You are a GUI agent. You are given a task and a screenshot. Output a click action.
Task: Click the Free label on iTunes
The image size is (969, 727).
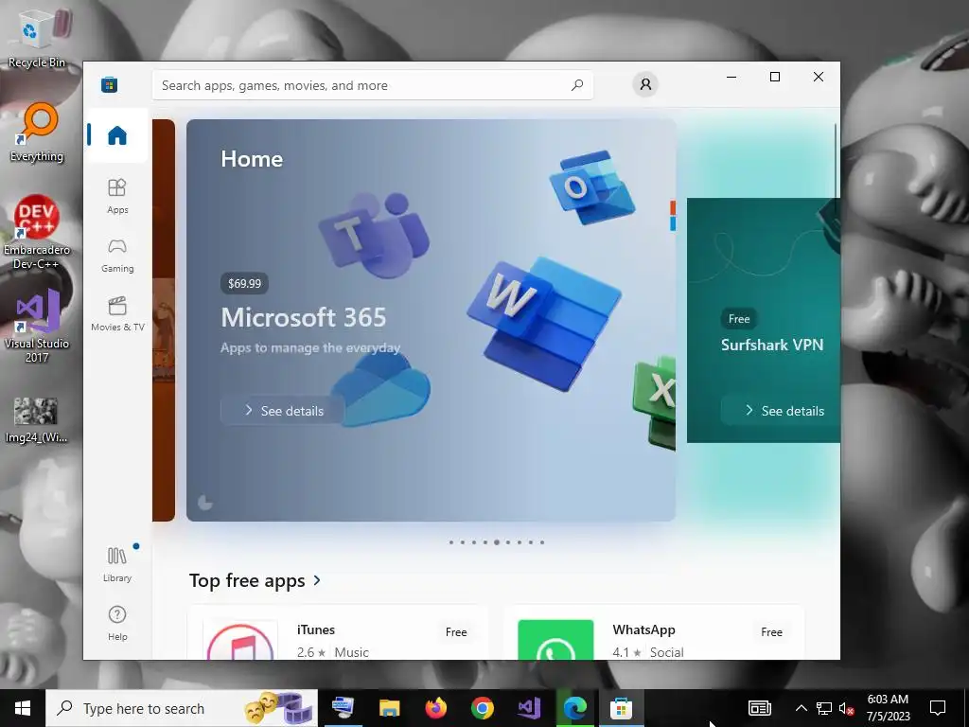pos(456,631)
